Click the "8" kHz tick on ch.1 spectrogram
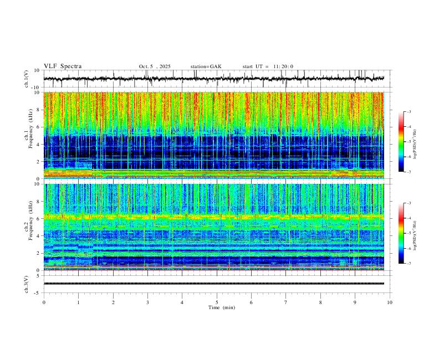The image size is (439, 339). tap(39, 110)
